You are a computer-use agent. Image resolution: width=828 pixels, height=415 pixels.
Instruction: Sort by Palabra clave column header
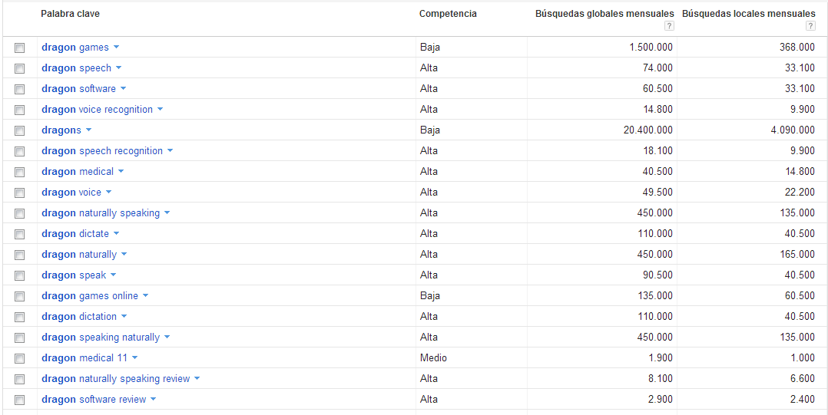coord(70,14)
